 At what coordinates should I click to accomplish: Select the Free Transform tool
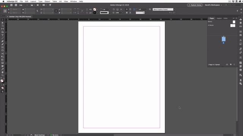pos(3,57)
